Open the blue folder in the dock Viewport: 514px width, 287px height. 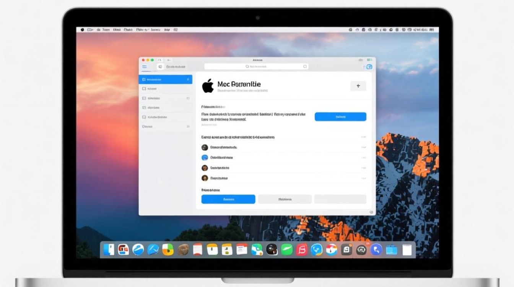point(392,250)
